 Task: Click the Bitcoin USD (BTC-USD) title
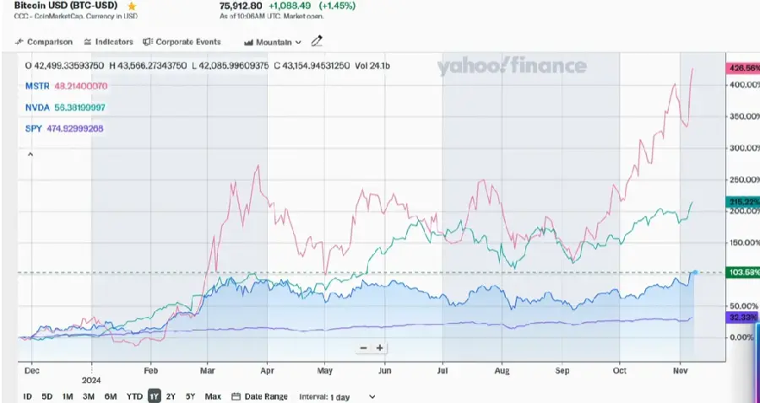(66, 6)
